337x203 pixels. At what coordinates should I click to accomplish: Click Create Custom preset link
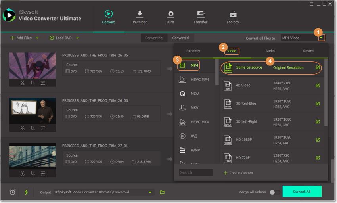tap(238, 173)
